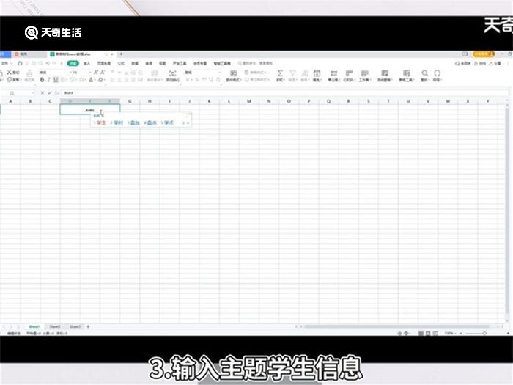Click the Share button top right

point(495,63)
